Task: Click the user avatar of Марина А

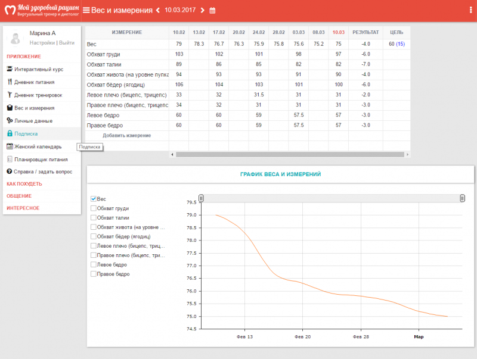Action: point(16,38)
